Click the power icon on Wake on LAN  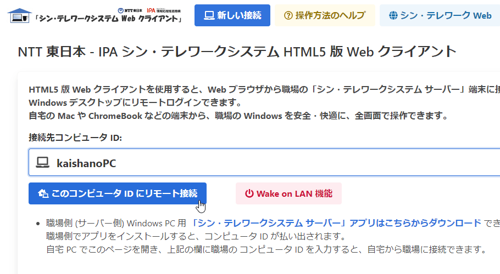[x=249, y=193]
